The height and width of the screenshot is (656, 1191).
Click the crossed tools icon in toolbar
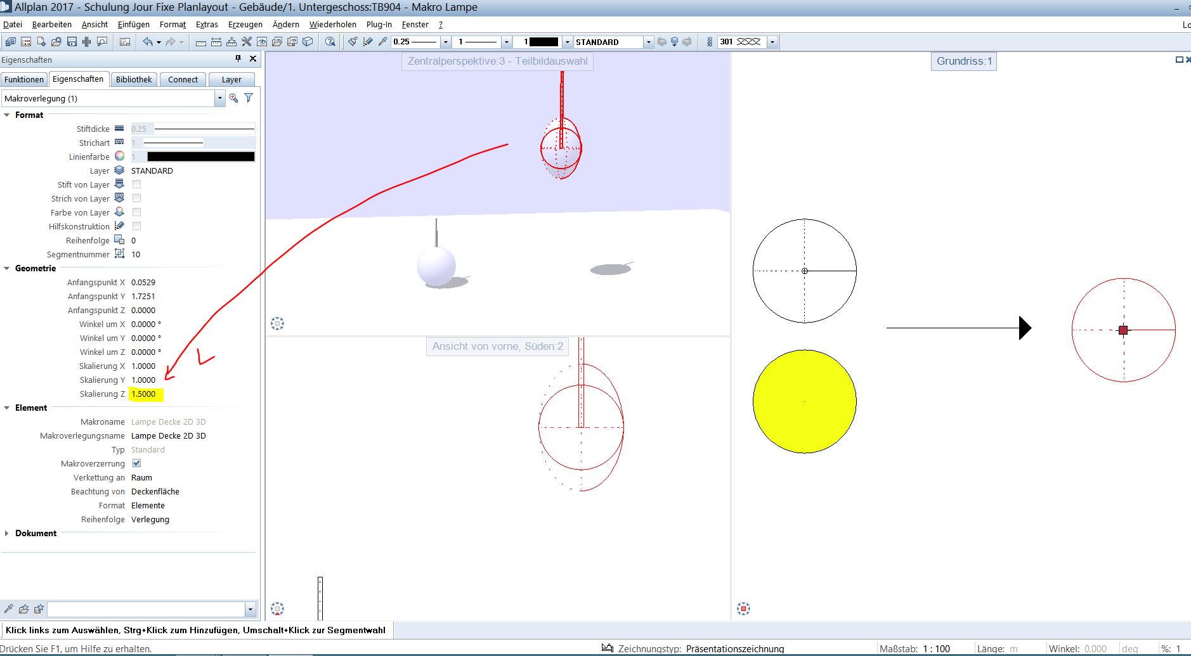click(x=247, y=42)
